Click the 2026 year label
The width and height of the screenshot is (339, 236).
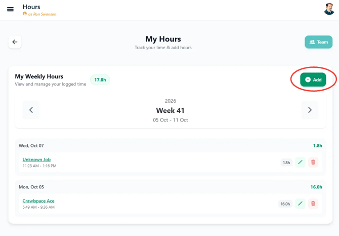(x=171, y=101)
